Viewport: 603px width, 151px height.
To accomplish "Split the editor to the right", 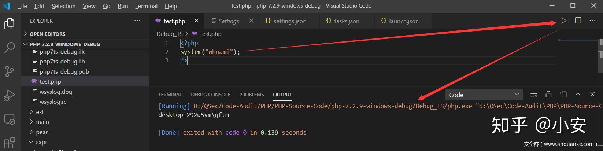I will point(578,21).
